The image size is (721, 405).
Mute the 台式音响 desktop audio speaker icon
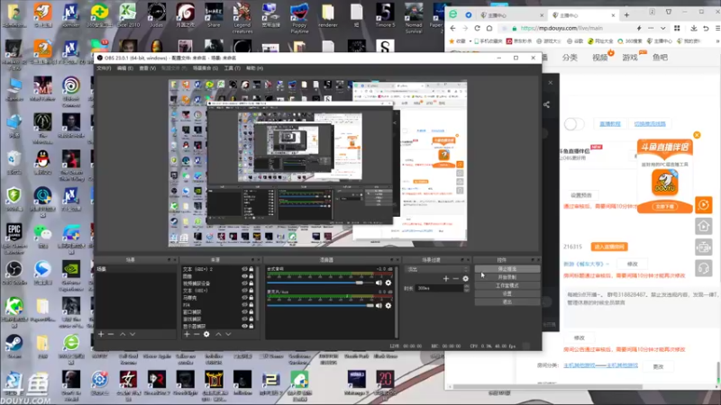coord(379,283)
